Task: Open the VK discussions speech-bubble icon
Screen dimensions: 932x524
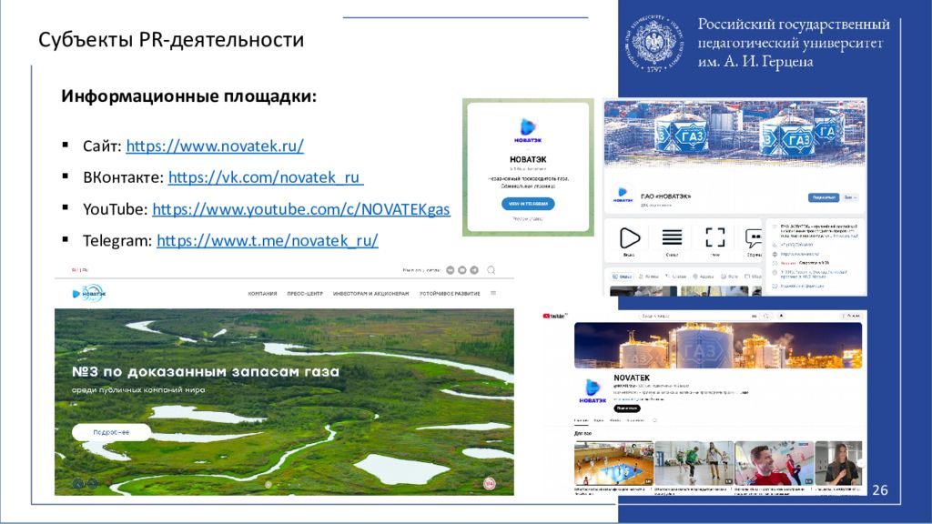Action: tap(754, 239)
